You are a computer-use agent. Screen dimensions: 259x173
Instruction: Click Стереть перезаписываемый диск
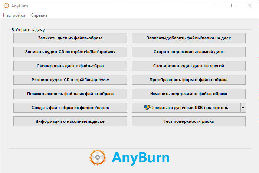click(x=188, y=52)
